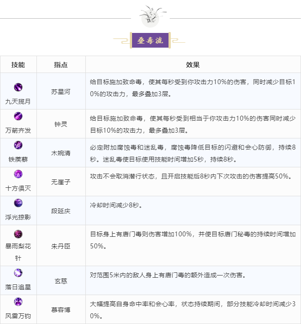This screenshot has width=301, height=324.
Task: Select the 铁蒺藜 skill icon
Action: coord(18,145)
